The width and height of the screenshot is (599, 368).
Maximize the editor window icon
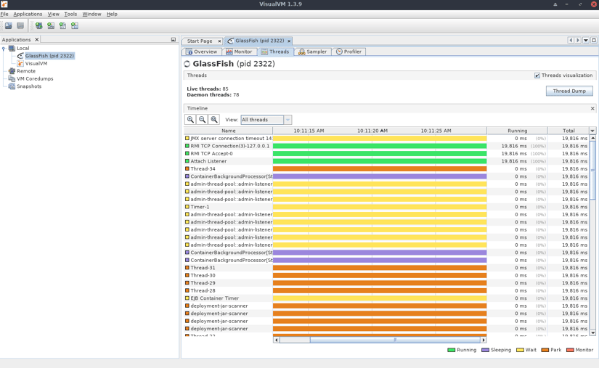(594, 40)
